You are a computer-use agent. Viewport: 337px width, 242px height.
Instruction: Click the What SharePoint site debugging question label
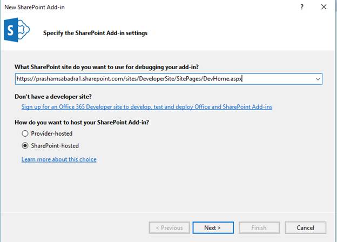point(106,67)
